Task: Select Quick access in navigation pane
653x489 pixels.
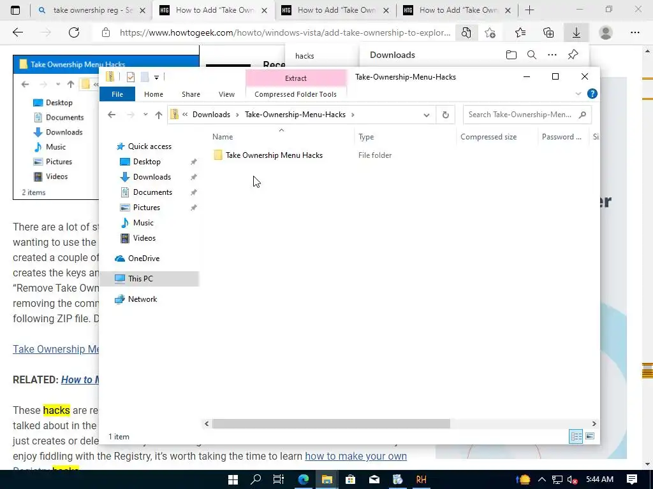Action: pyautogui.click(x=149, y=146)
